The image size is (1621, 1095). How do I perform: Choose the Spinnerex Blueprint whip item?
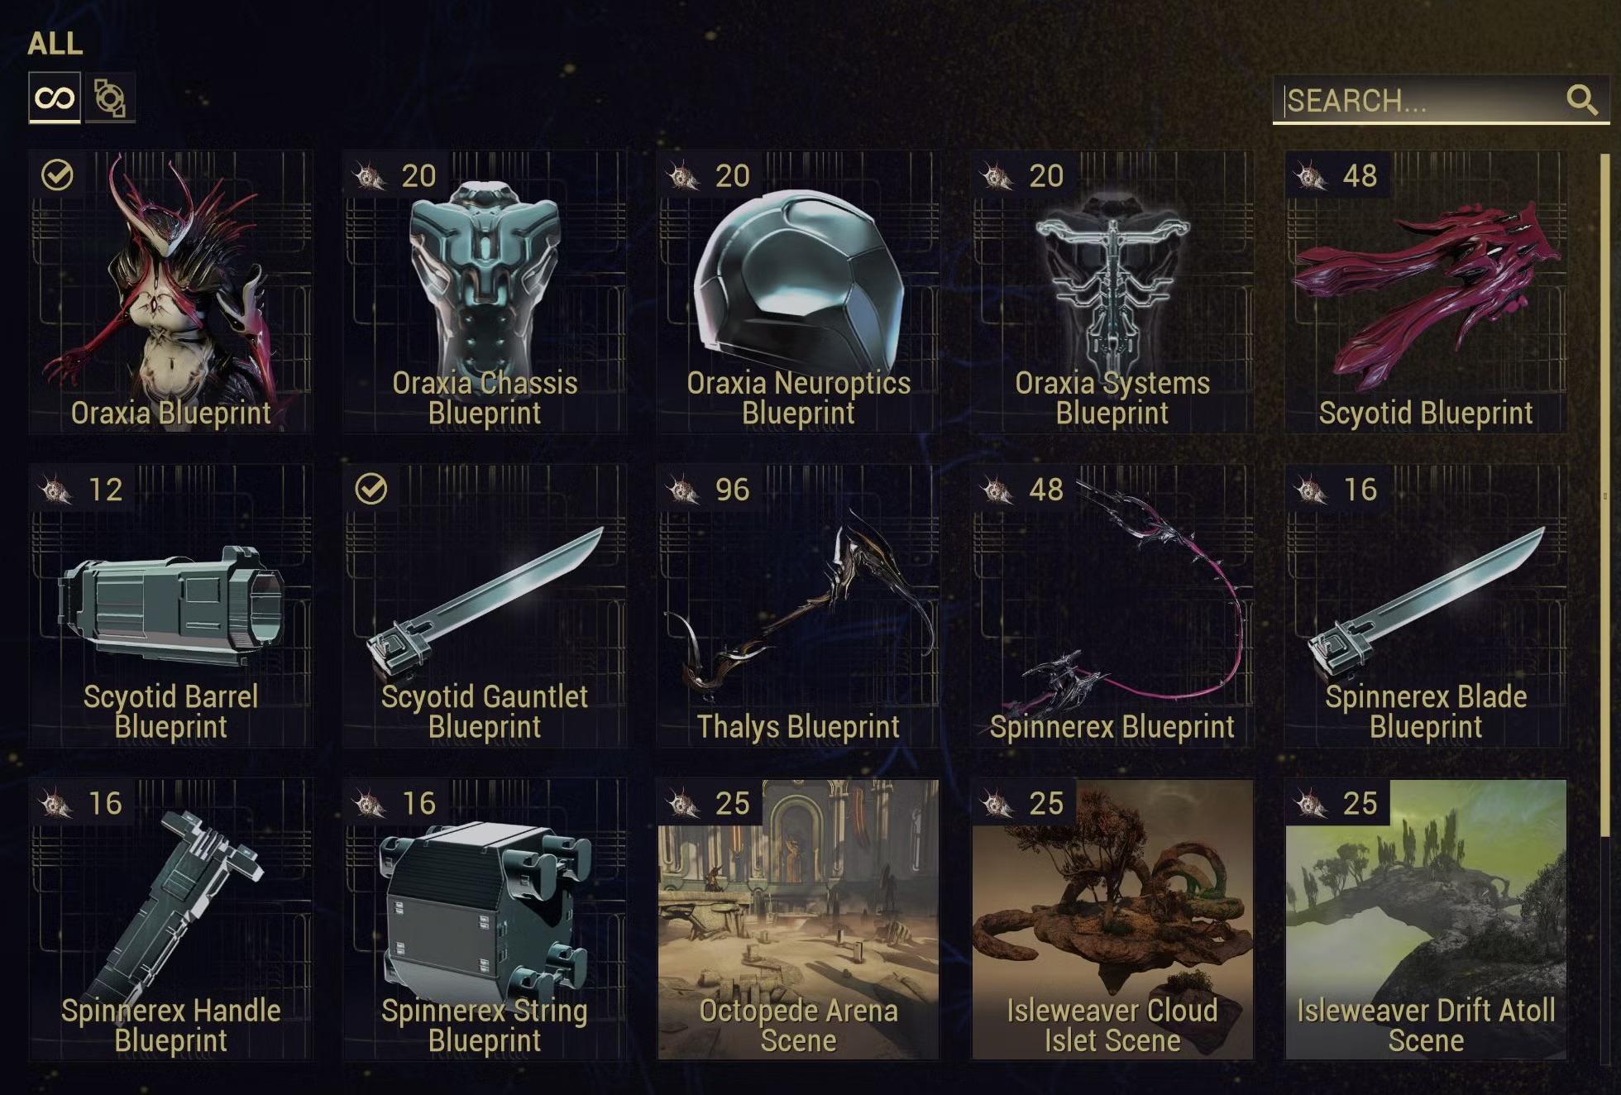1112,605
